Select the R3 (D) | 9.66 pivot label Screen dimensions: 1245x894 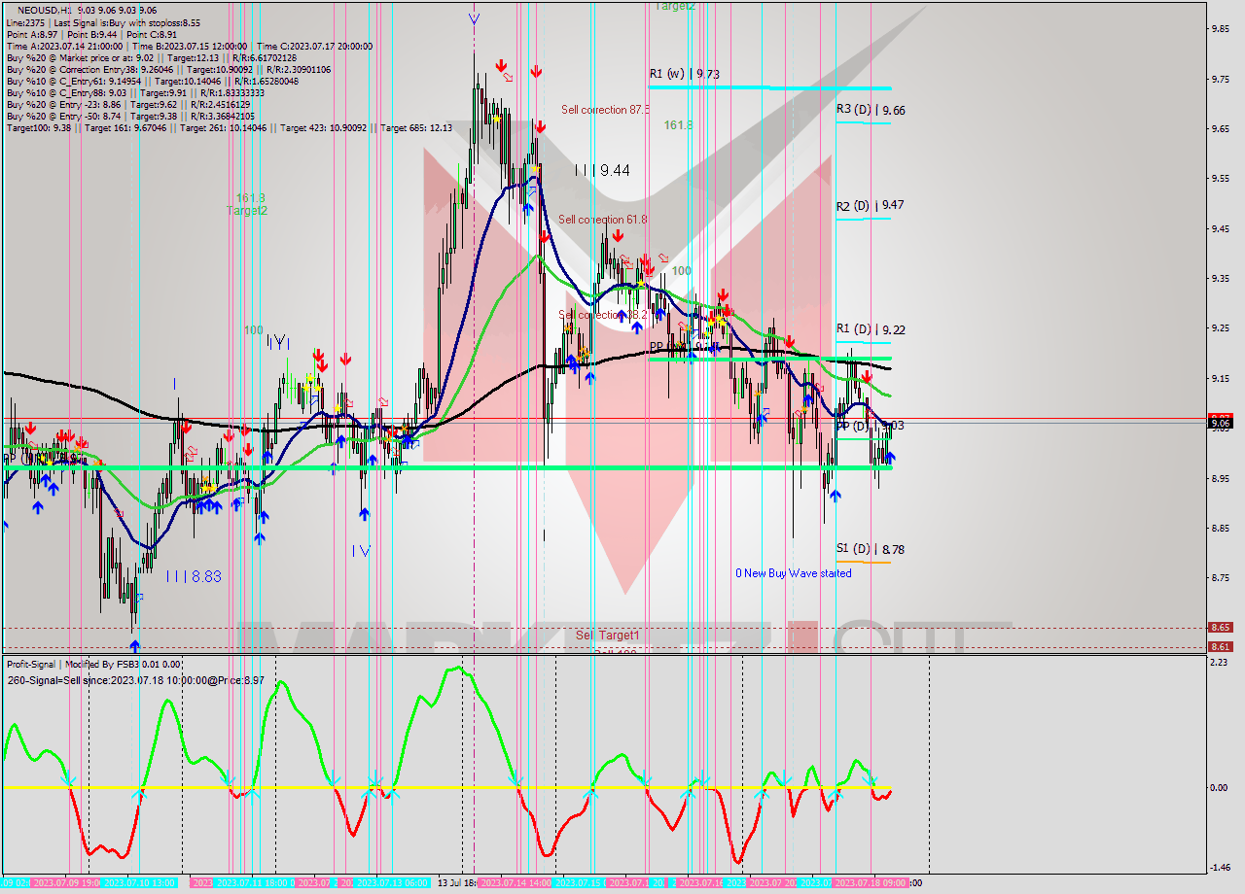pyautogui.click(x=871, y=111)
